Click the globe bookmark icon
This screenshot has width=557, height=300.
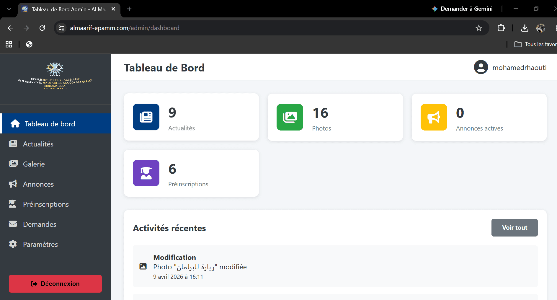click(29, 44)
